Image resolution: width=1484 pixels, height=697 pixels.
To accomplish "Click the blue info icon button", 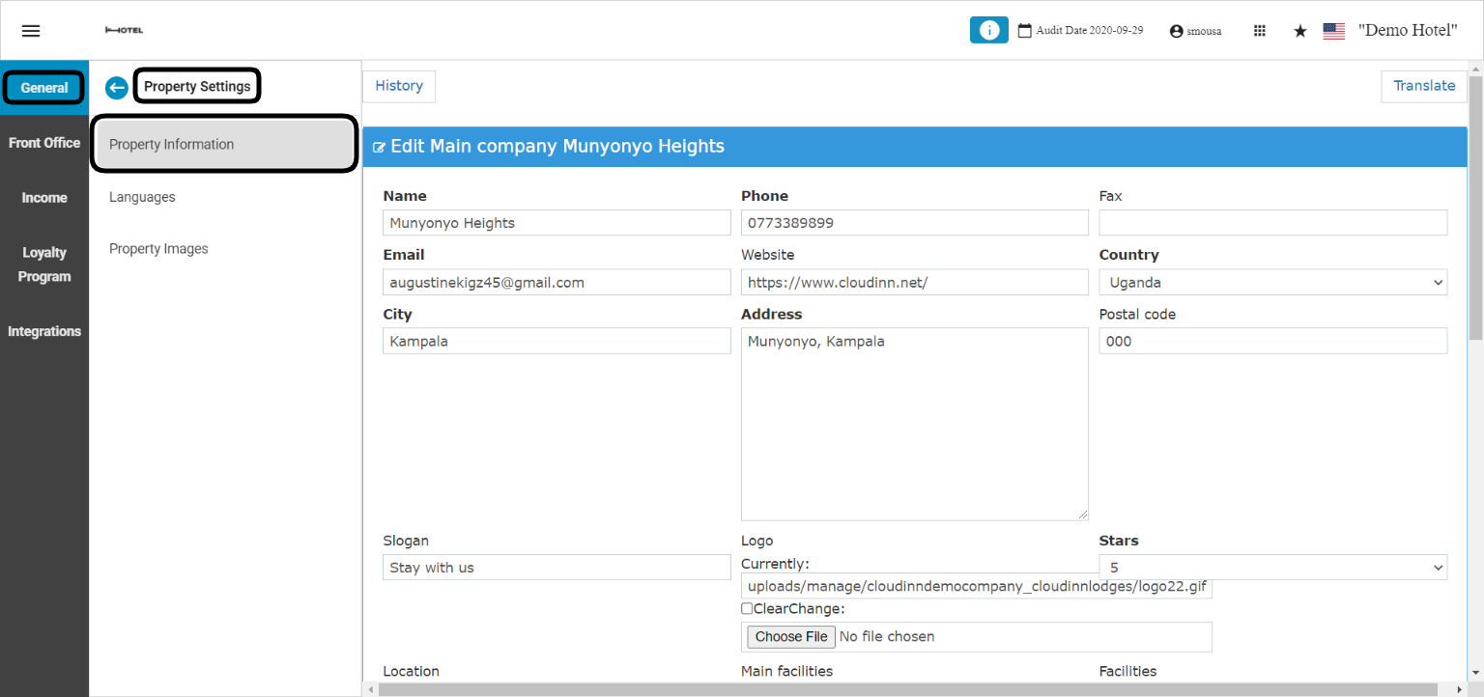I will pos(988,30).
